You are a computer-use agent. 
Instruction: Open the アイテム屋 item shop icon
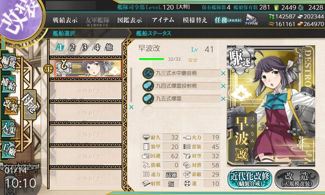251,20
